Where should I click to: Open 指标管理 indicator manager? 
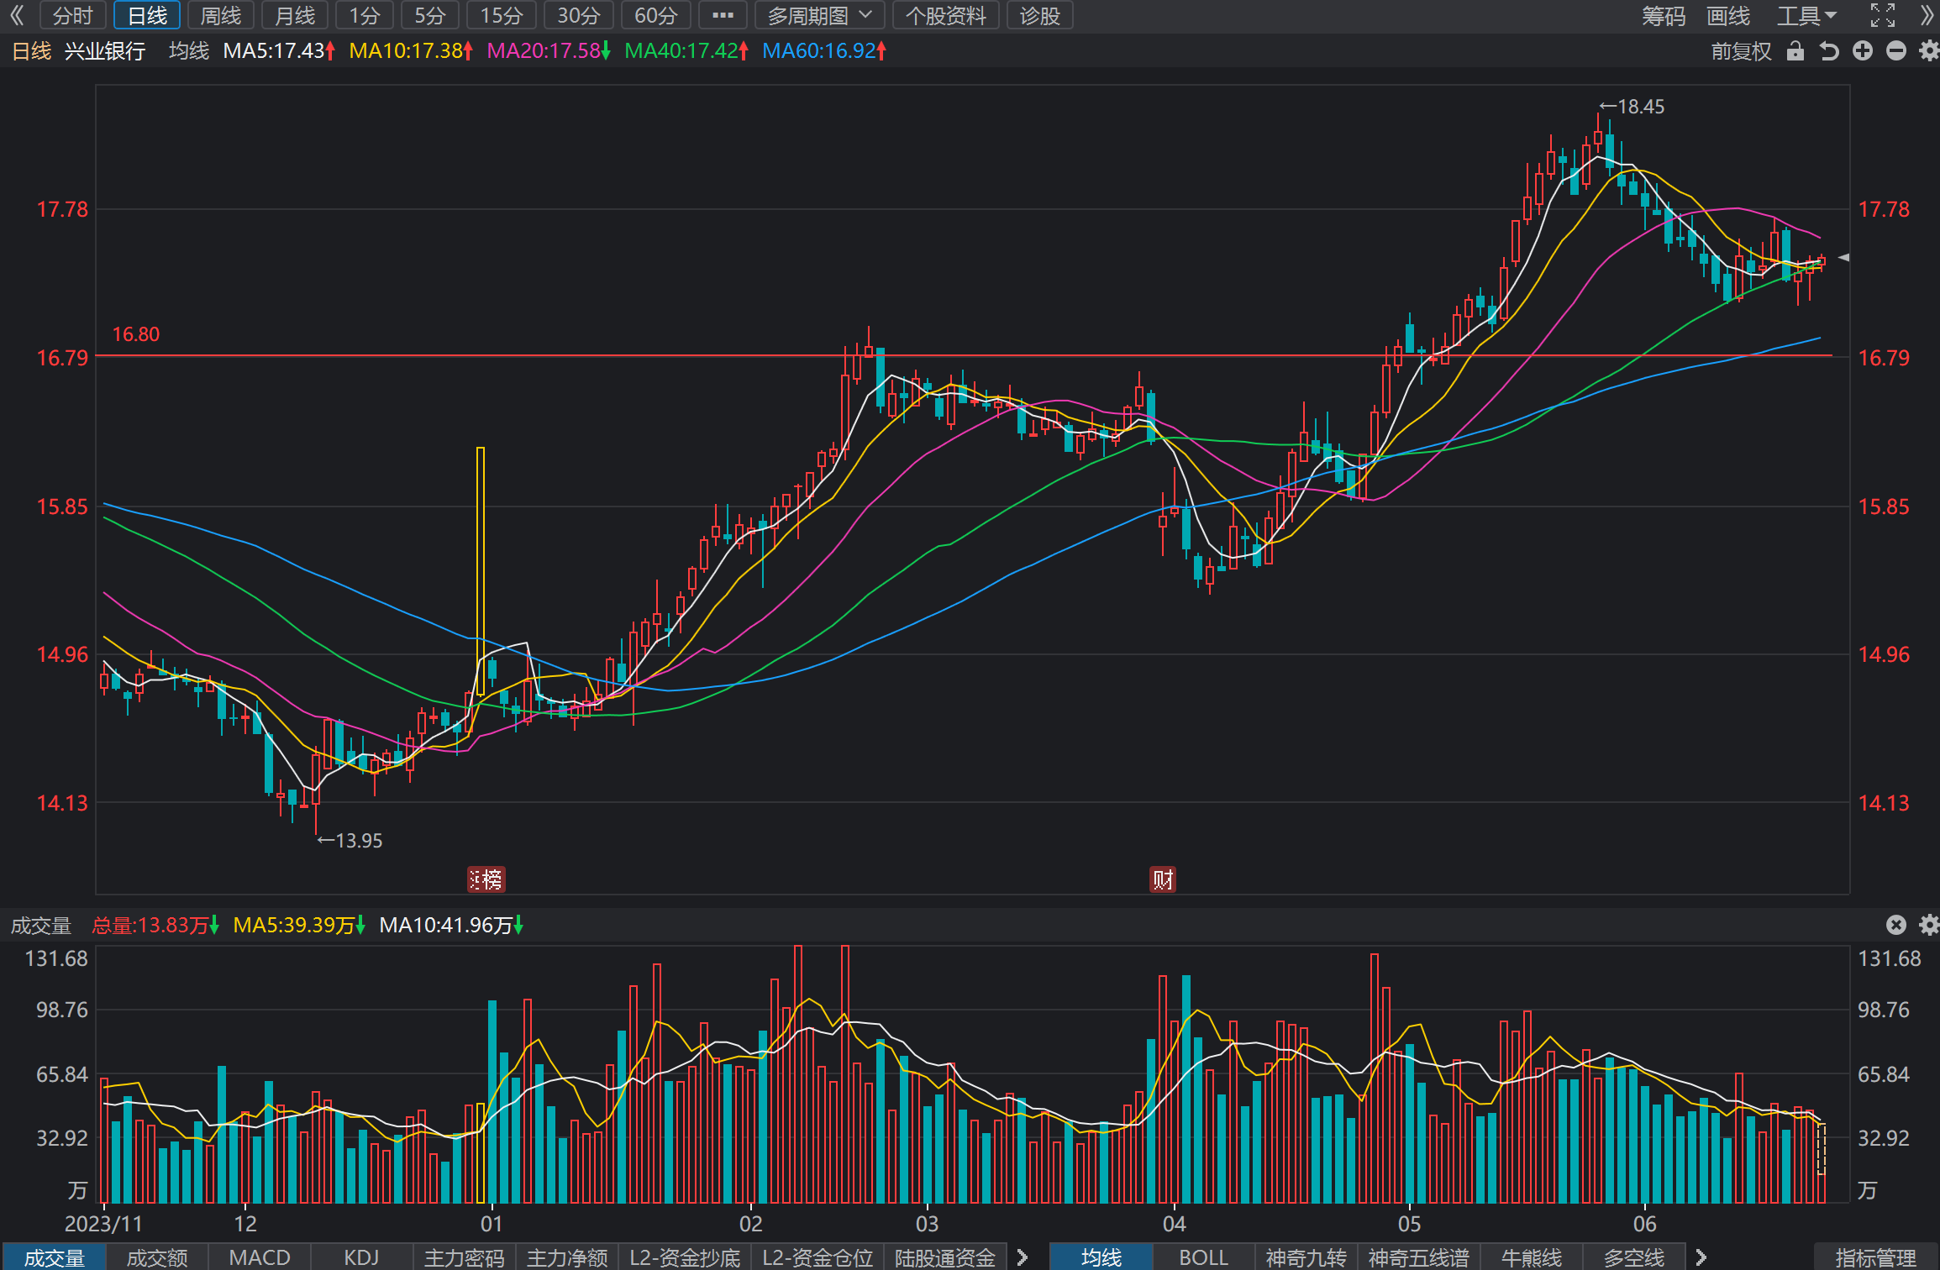pos(1876,1257)
